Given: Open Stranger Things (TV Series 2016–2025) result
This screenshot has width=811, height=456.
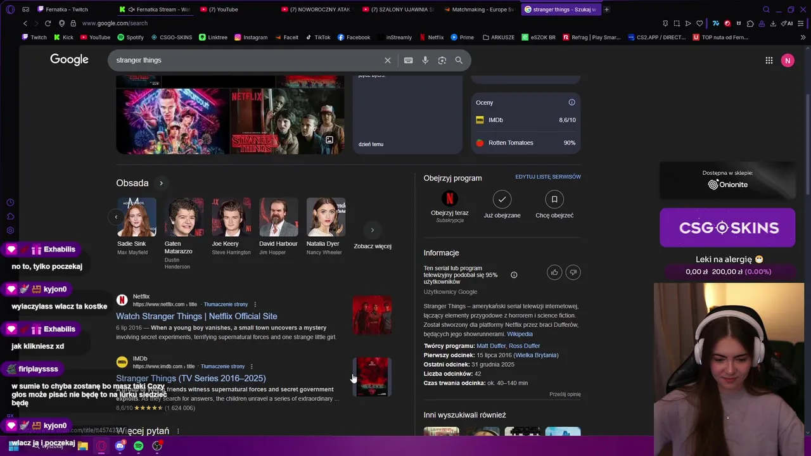Looking at the screenshot, I should [x=191, y=378].
